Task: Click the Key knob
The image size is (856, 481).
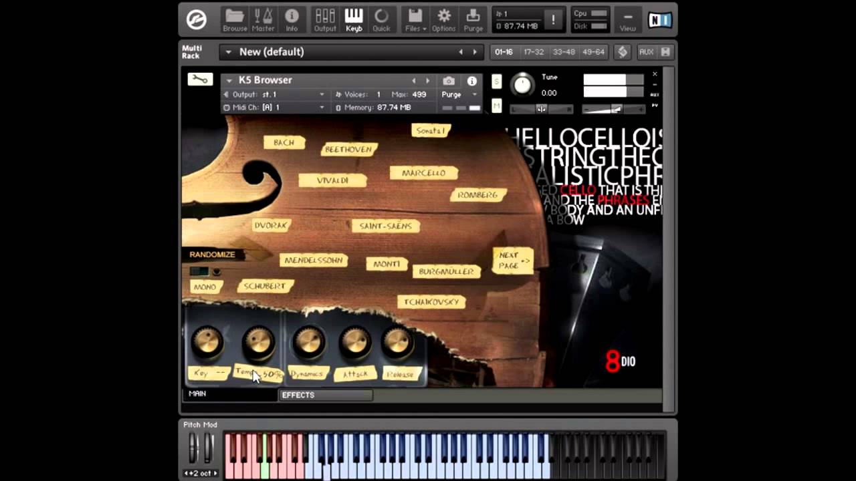Action: pos(207,341)
